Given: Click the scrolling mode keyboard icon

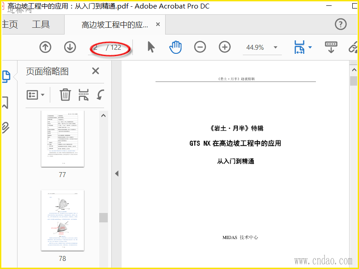Looking at the screenshot, I should (331, 47).
